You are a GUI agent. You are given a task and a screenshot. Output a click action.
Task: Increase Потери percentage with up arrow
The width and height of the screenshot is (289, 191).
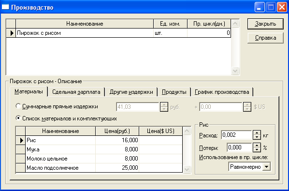(x=257, y=145)
